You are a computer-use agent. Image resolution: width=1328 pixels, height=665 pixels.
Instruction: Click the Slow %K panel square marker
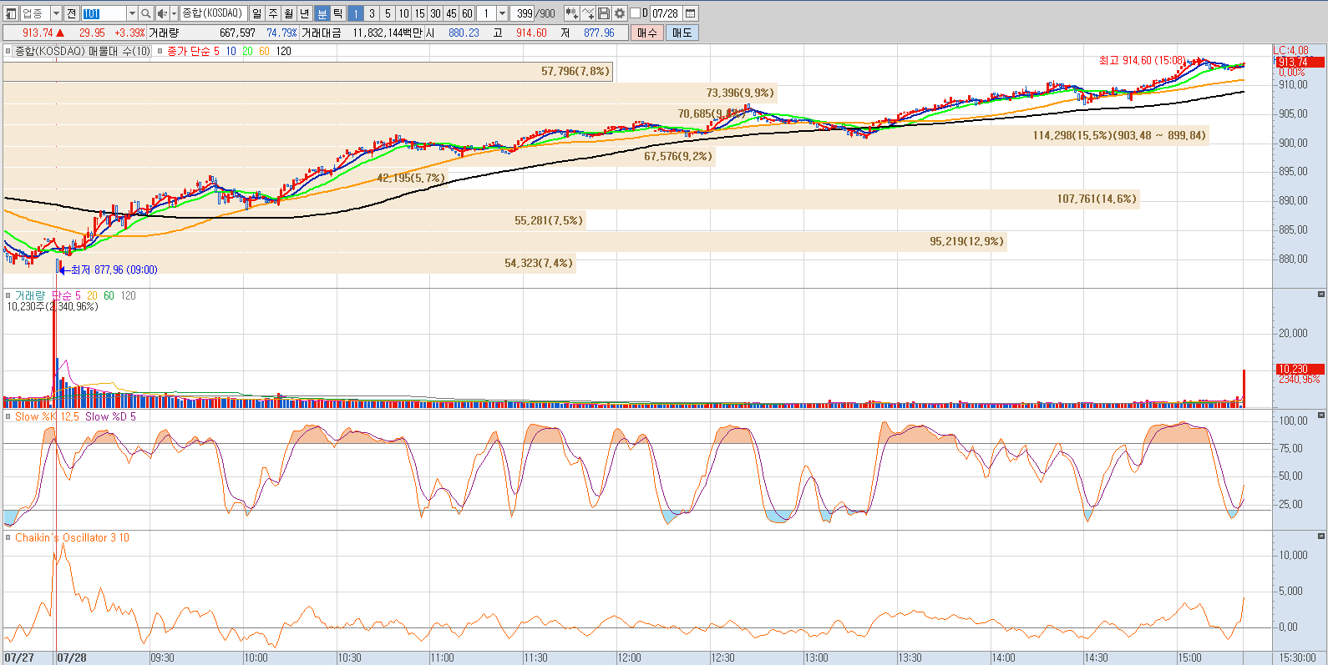point(8,416)
